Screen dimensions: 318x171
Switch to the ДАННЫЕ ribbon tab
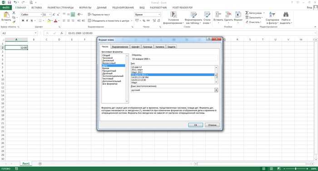tap(102, 8)
